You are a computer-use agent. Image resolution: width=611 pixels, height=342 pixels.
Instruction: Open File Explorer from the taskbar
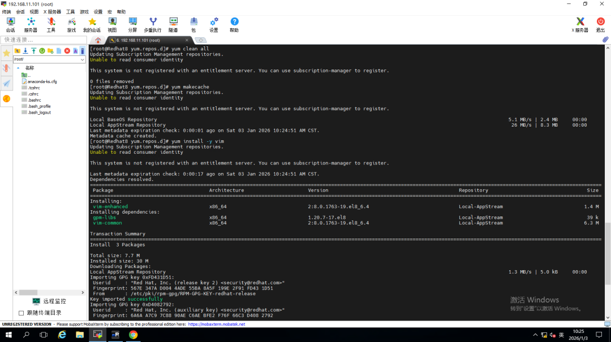coord(80,335)
